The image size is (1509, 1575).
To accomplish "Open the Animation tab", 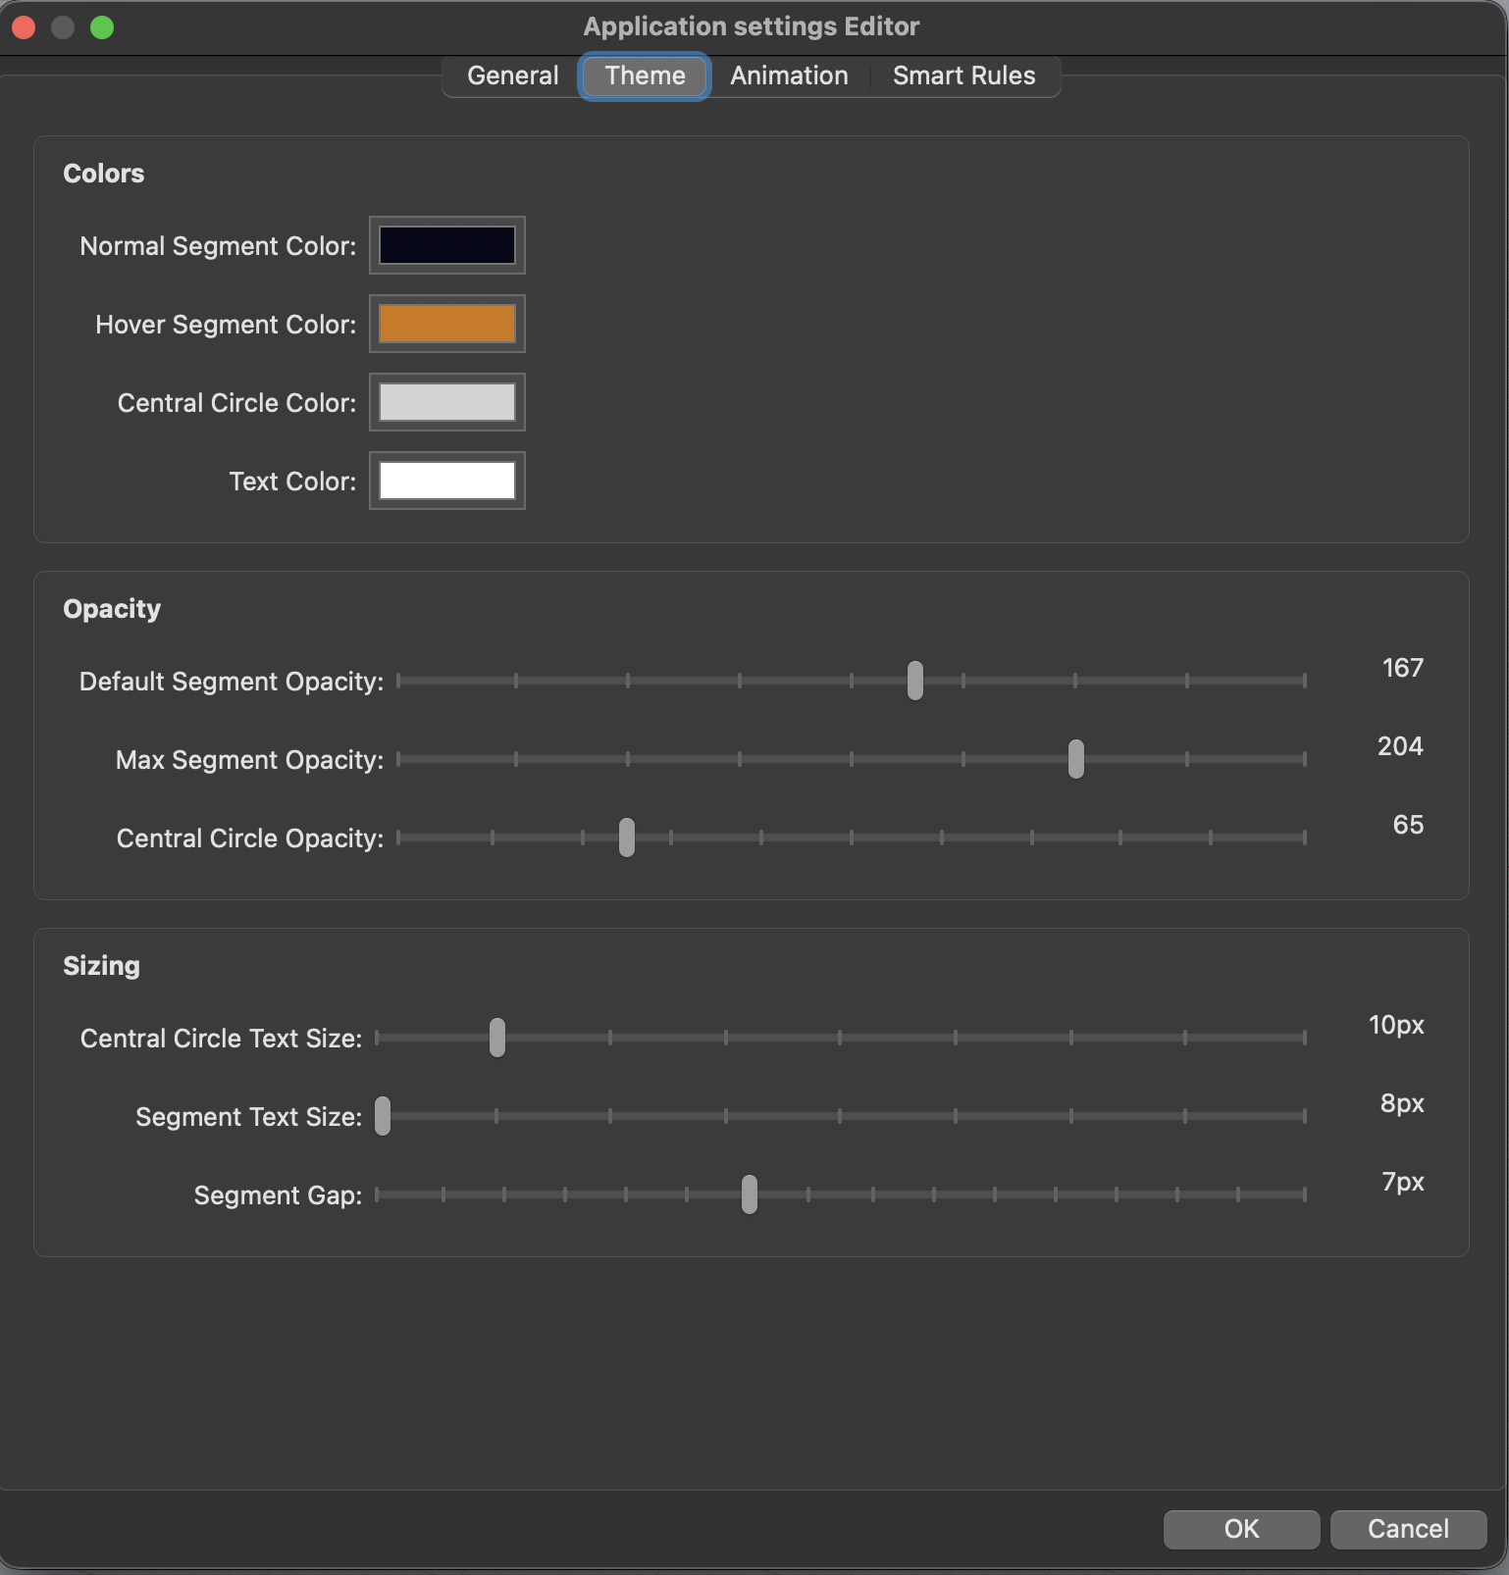I will point(789,76).
